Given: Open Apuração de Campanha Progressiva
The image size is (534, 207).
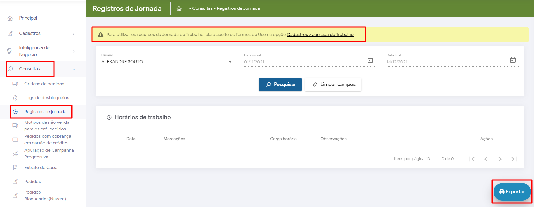Looking at the screenshot, I should (49, 154).
